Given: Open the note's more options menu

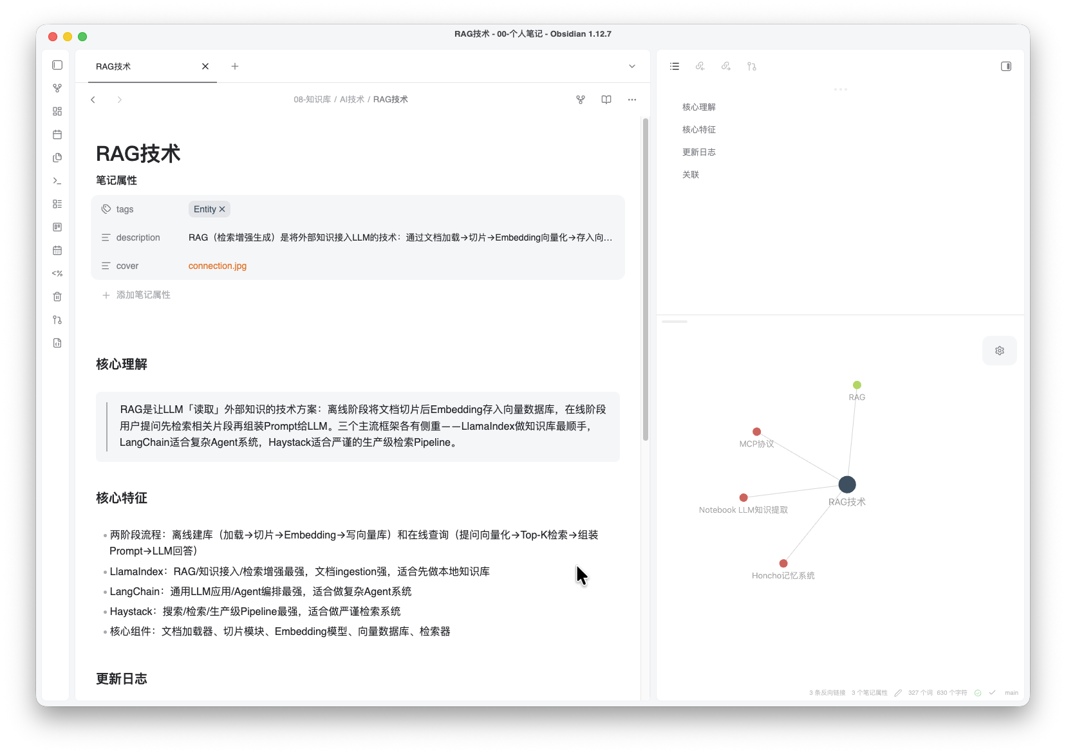Looking at the screenshot, I should click(x=632, y=100).
